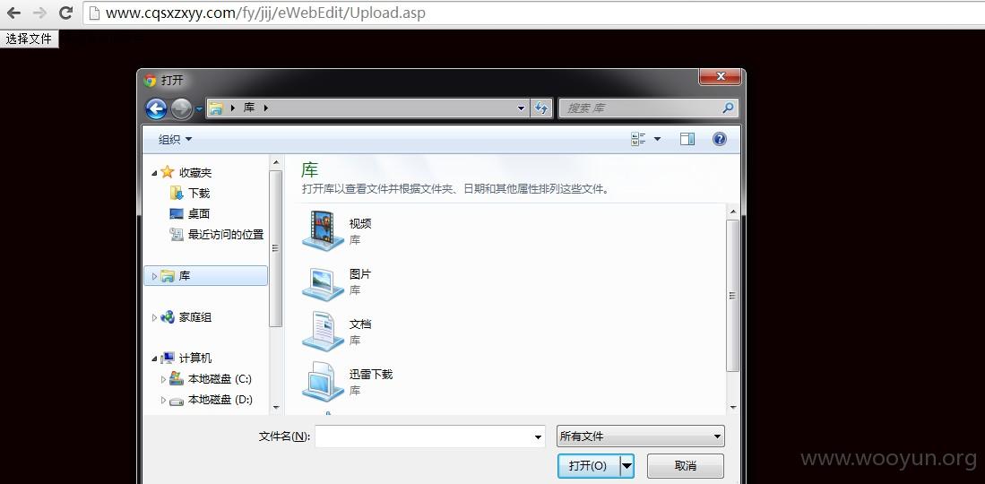
Task: Click the 取消 button
Action: point(686,466)
